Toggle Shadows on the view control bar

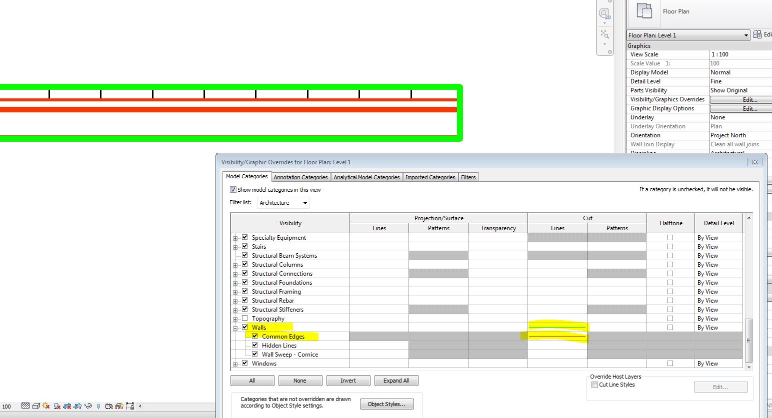[56, 406]
